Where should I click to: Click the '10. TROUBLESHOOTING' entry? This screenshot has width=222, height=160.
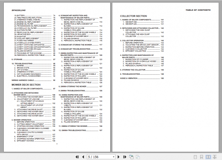point(33,64)
